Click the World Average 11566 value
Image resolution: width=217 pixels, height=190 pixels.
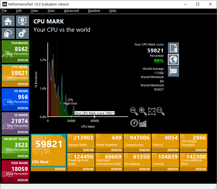[159, 73]
